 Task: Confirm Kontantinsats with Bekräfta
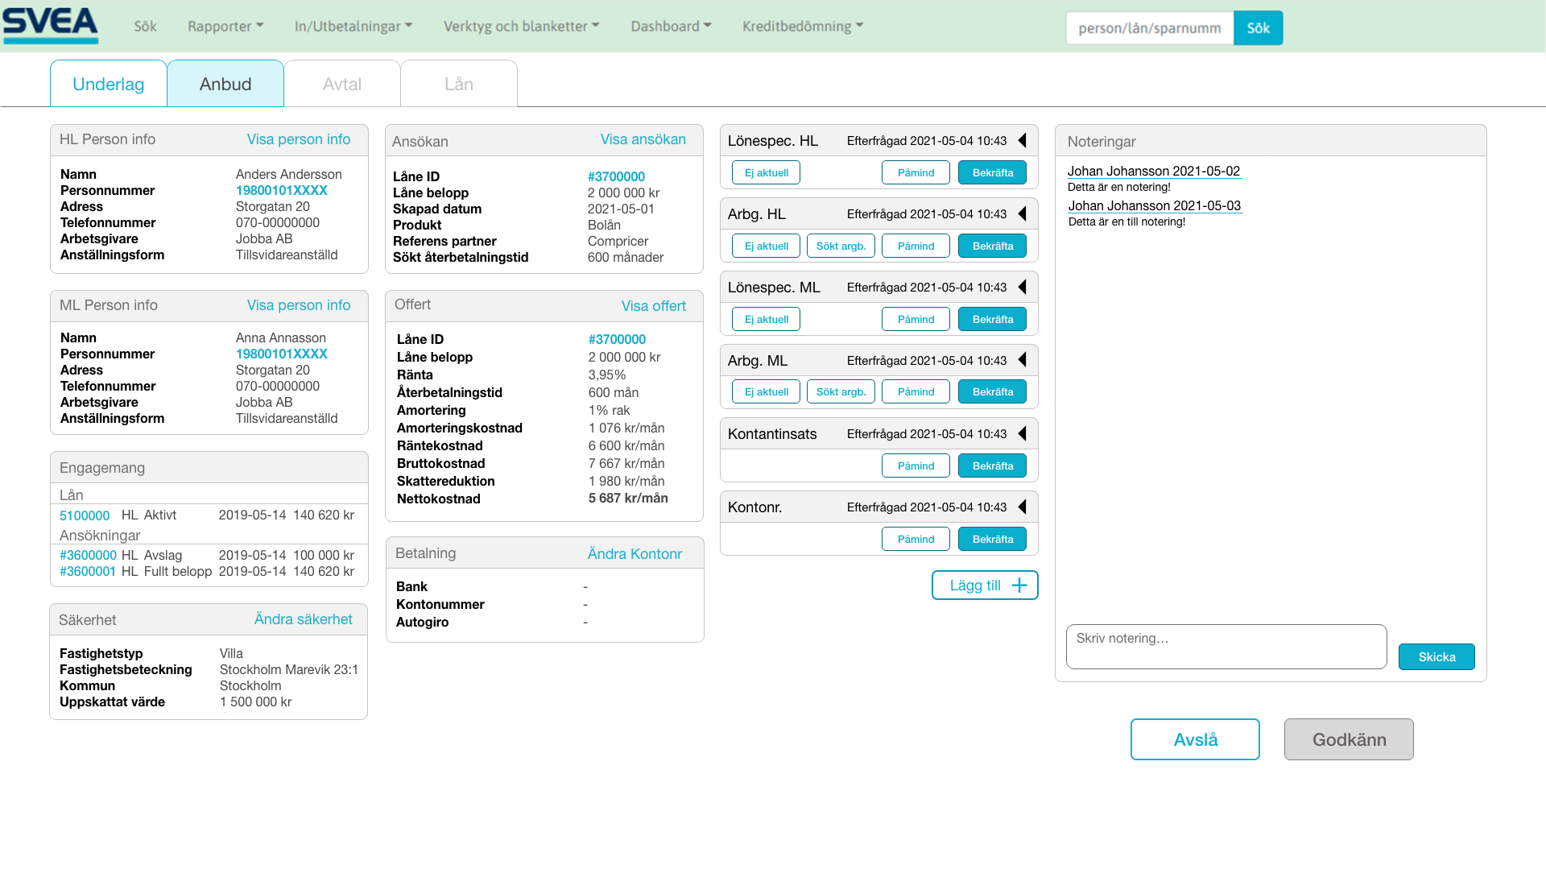pyautogui.click(x=991, y=465)
